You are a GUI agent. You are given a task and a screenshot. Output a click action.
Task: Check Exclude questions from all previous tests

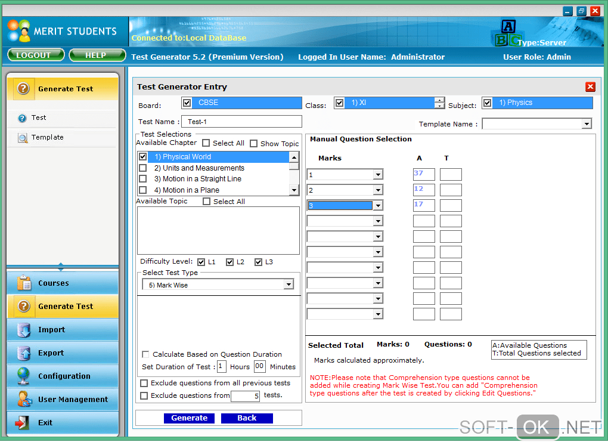click(x=144, y=384)
